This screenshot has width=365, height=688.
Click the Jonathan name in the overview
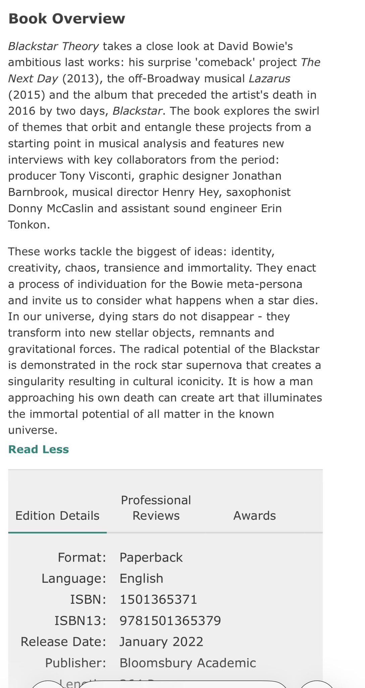pyautogui.click(x=257, y=176)
